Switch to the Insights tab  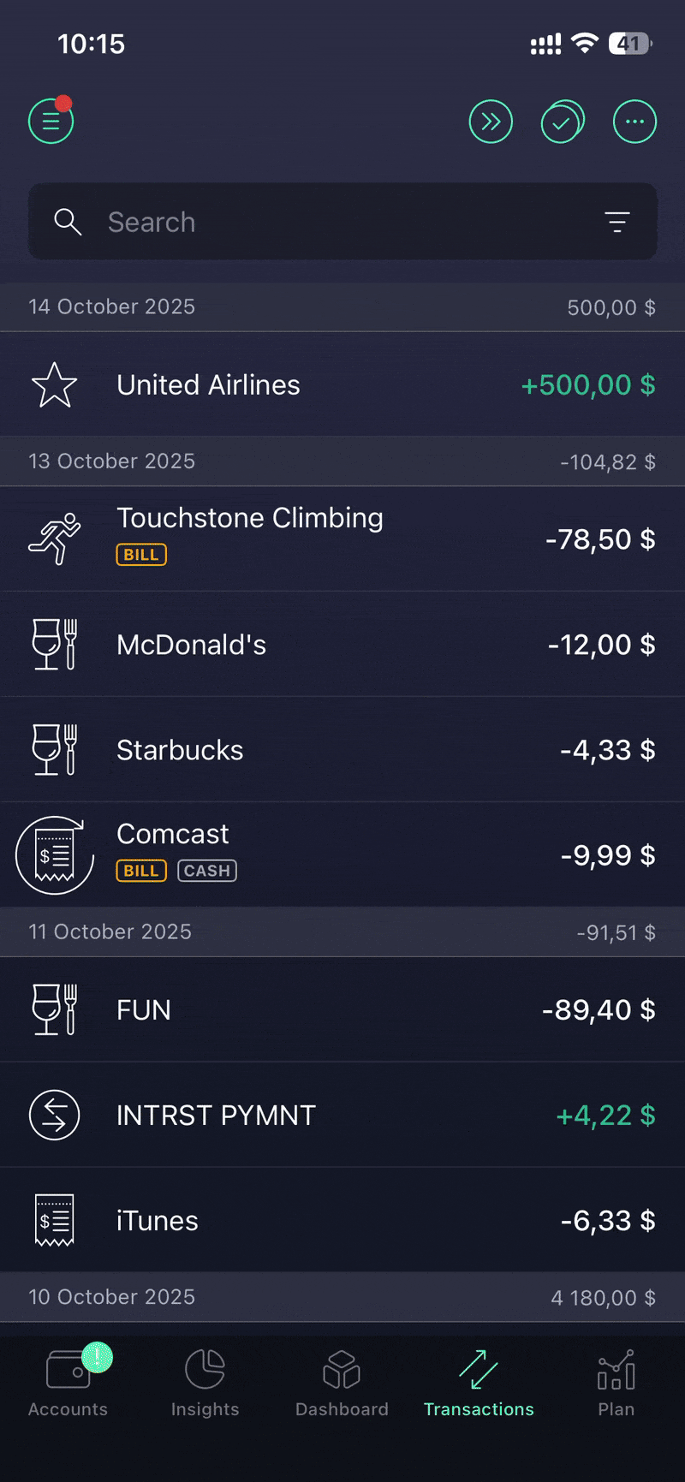point(205,1384)
